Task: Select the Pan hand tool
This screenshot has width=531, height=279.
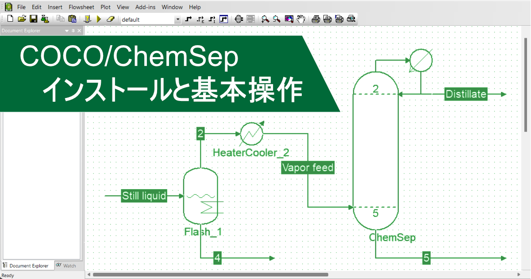Action: tap(301, 19)
